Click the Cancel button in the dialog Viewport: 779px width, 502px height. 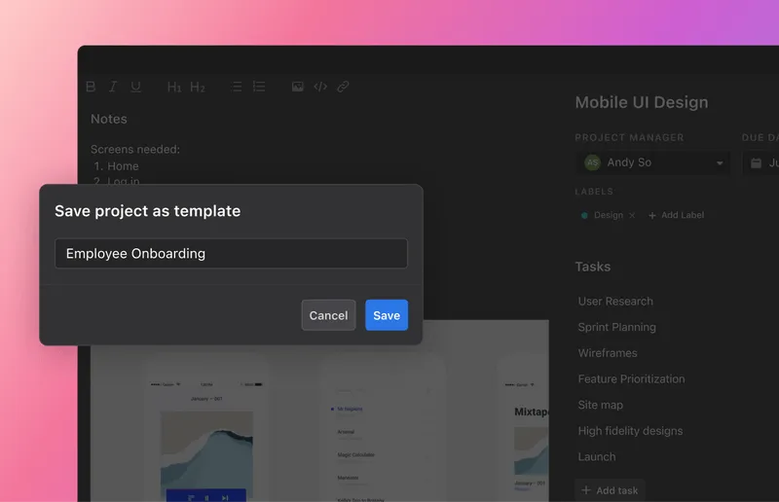(328, 315)
